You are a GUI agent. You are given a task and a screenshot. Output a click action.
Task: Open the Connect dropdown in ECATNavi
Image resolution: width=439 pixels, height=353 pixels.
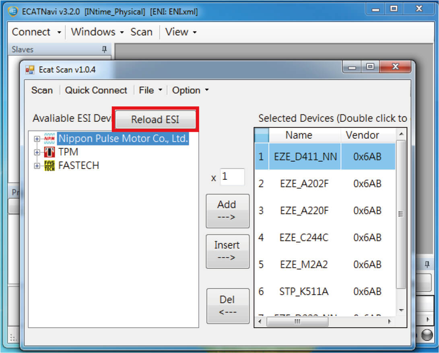pyautogui.click(x=36, y=32)
